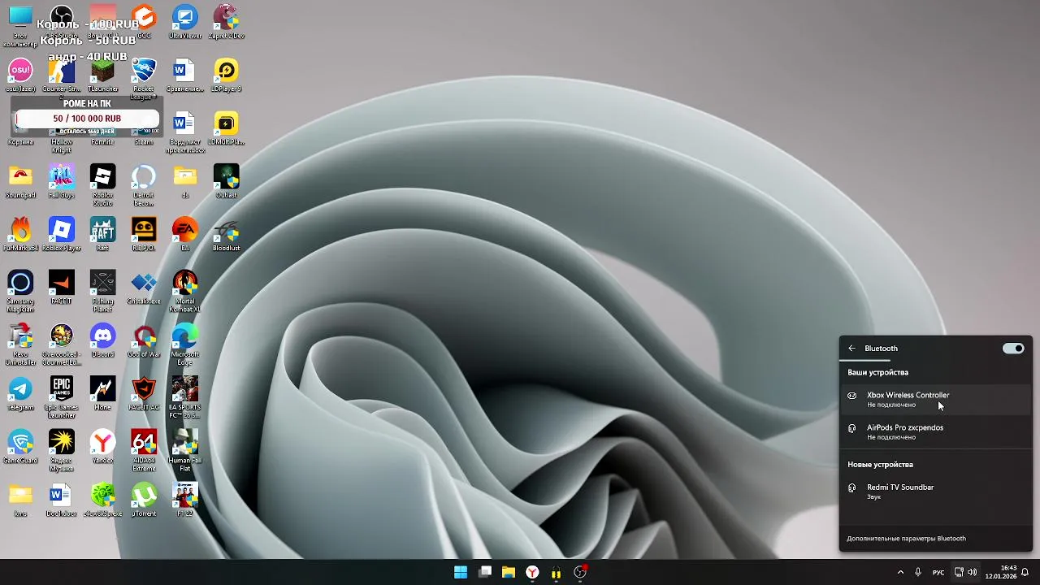Open the GameGuard shortcut

[x=20, y=447]
